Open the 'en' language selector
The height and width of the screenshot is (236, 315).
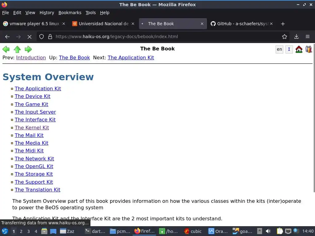coord(279,49)
